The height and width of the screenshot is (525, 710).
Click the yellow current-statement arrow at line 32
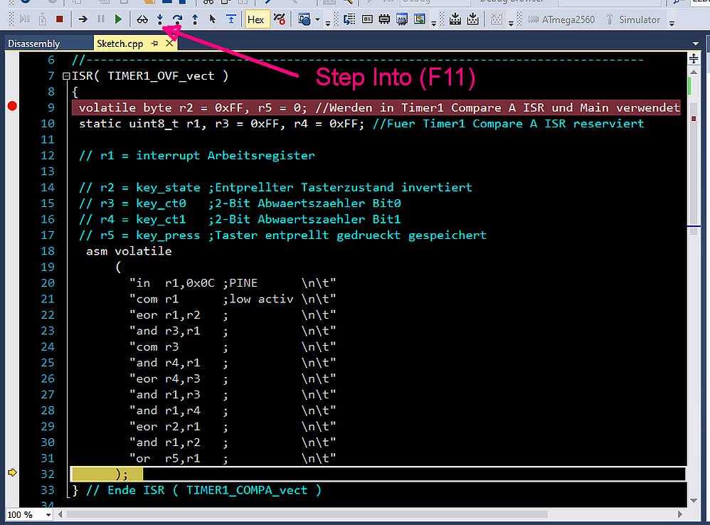[12, 472]
